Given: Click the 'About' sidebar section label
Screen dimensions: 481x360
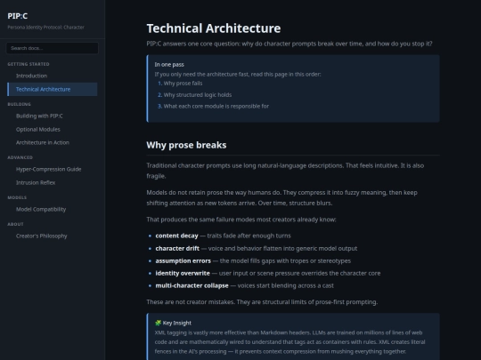Looking at the screenshot, I should pyautogui.click(x=15, y=224).
